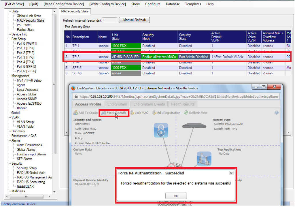
Task: Click the Force ReAuth toolbar icon
Action: tap(103, 113)
